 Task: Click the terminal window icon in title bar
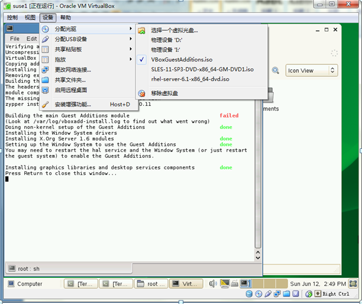coord(9,28)
